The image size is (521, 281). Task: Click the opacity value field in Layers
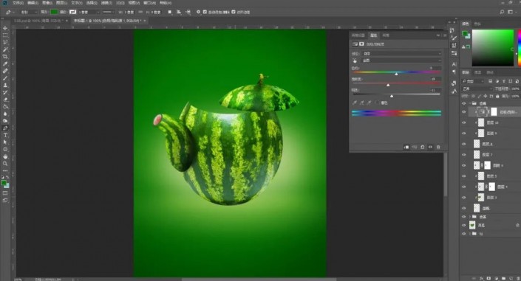coord(515,89)
